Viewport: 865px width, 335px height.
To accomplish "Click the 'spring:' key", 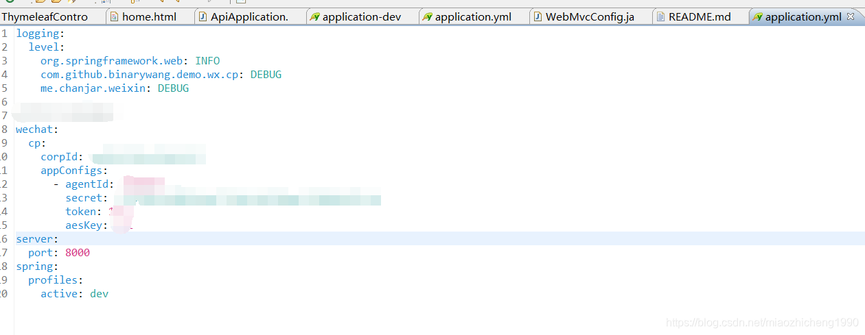I will pos(38,266).
